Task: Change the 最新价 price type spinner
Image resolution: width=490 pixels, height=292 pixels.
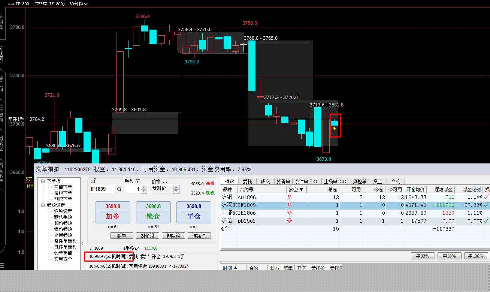Action: coord(176,189)
